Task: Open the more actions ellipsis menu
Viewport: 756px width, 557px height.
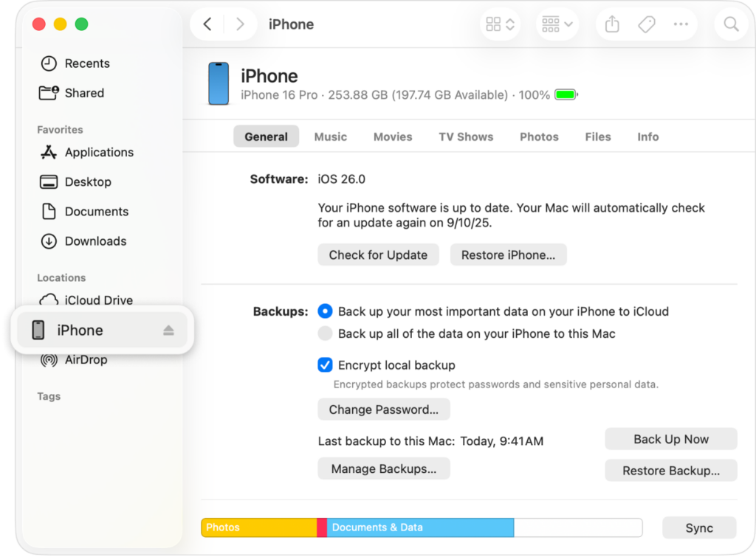Action: pos(681,24)
